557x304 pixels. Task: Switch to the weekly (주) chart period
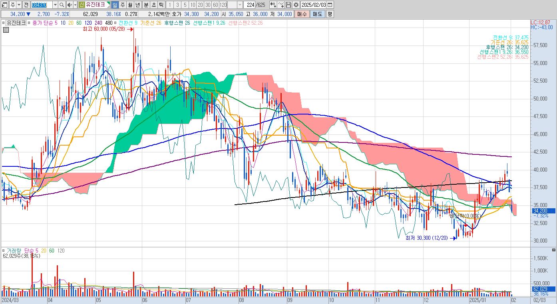coord(122,5)
